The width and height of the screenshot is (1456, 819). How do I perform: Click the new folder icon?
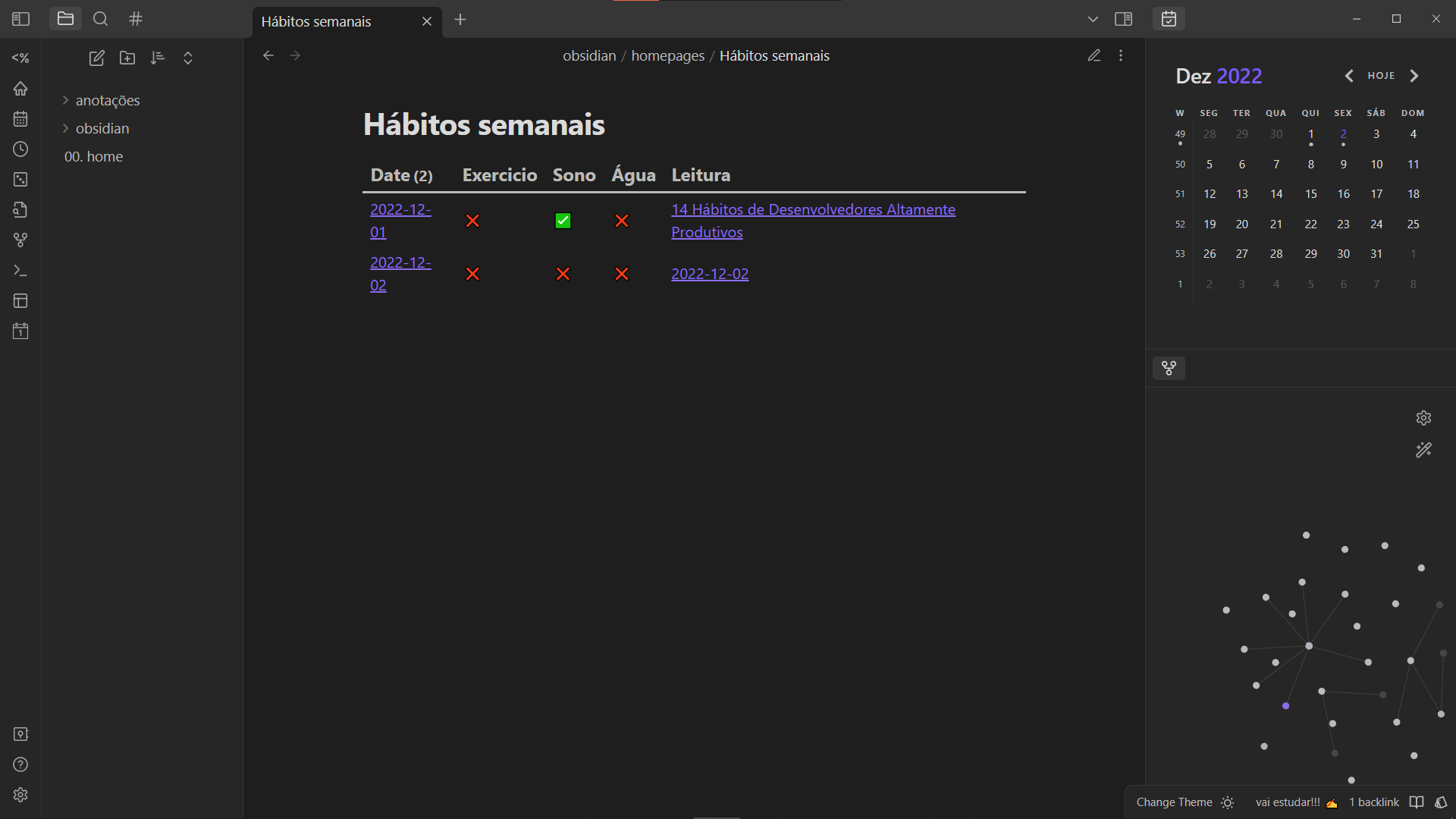coord(127,58)
